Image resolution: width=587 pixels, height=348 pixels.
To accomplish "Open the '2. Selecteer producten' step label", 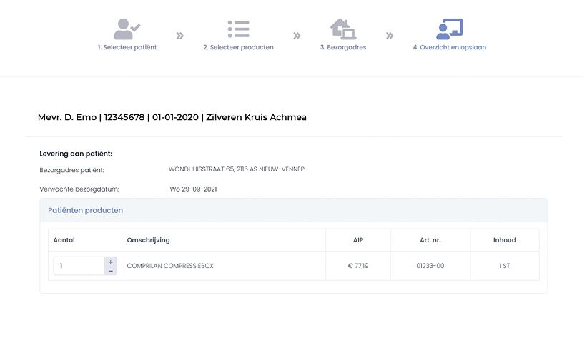I will pos(238,48).
